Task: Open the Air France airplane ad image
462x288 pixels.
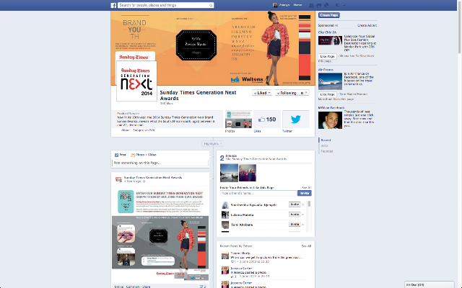Action: pyautogui.click(x=330, y=81)
